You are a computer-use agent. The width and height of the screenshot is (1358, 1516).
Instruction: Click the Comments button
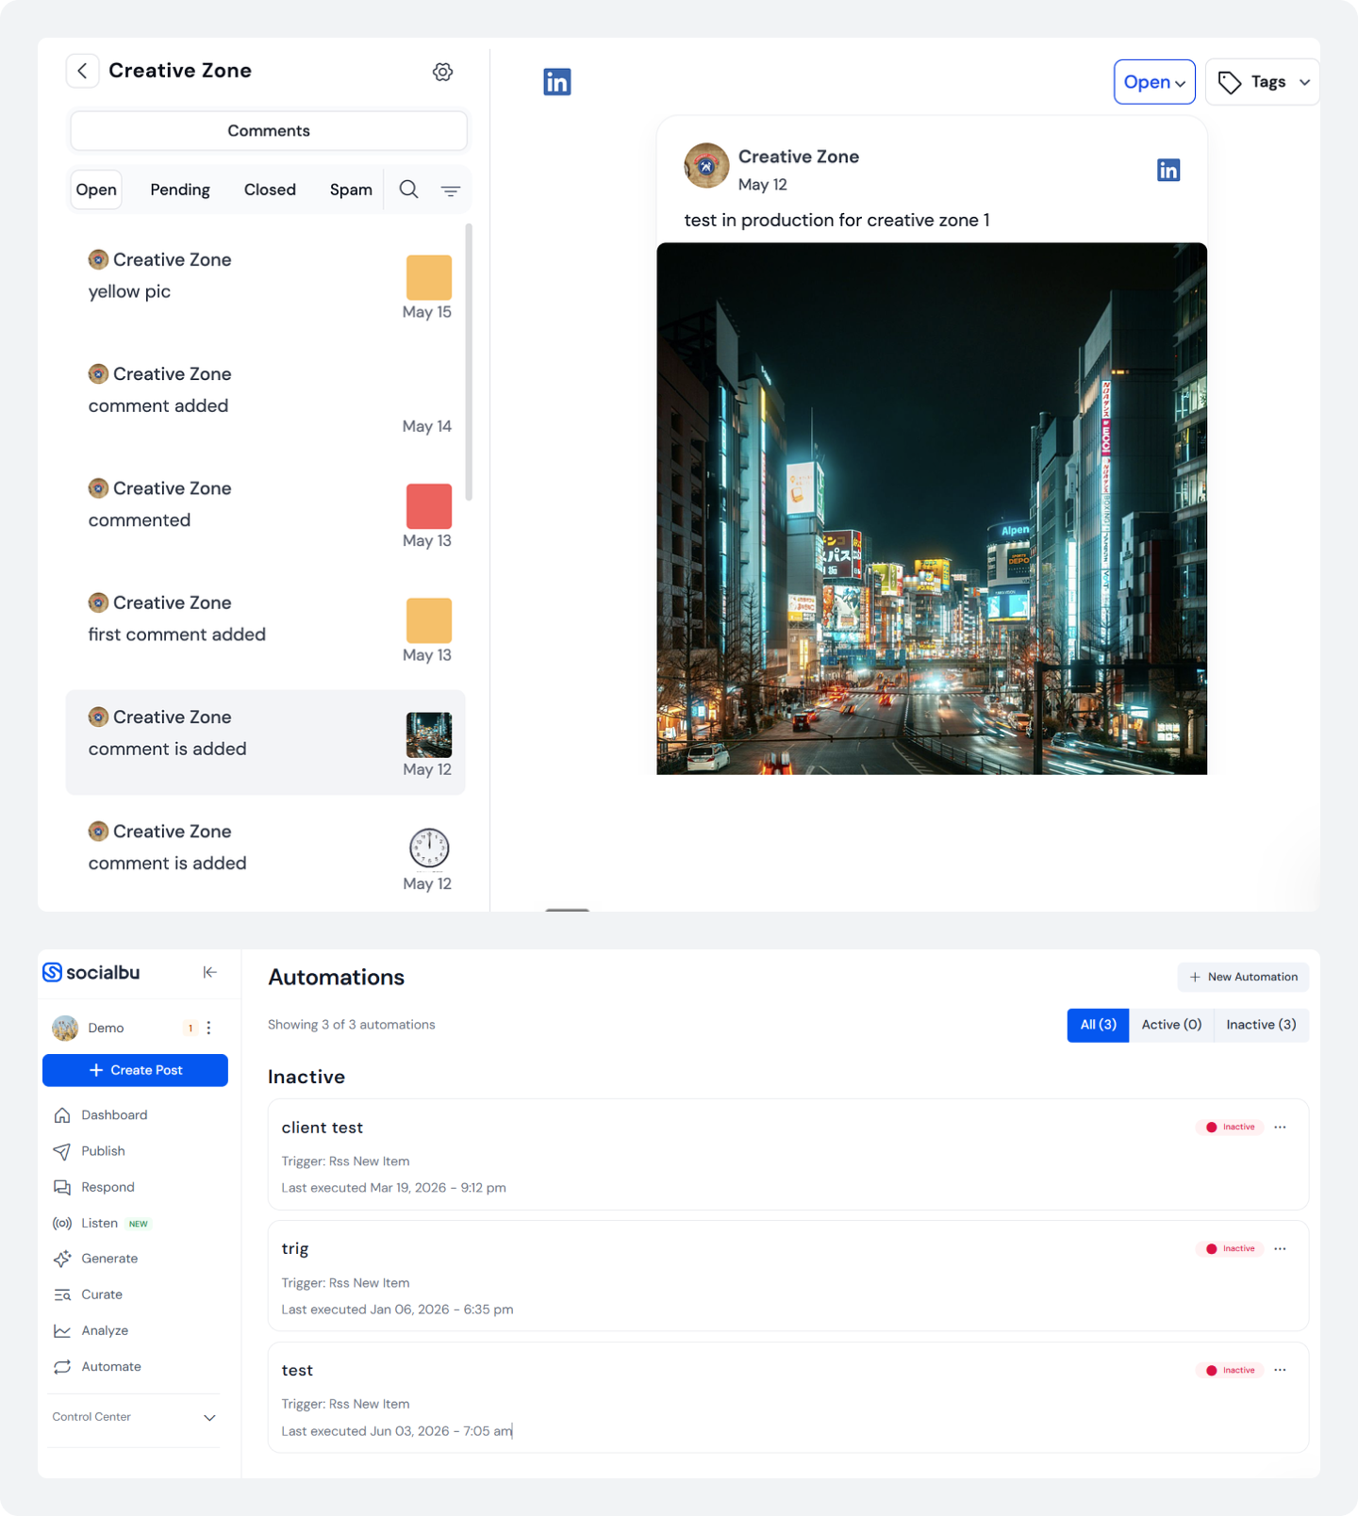(269, 131)
